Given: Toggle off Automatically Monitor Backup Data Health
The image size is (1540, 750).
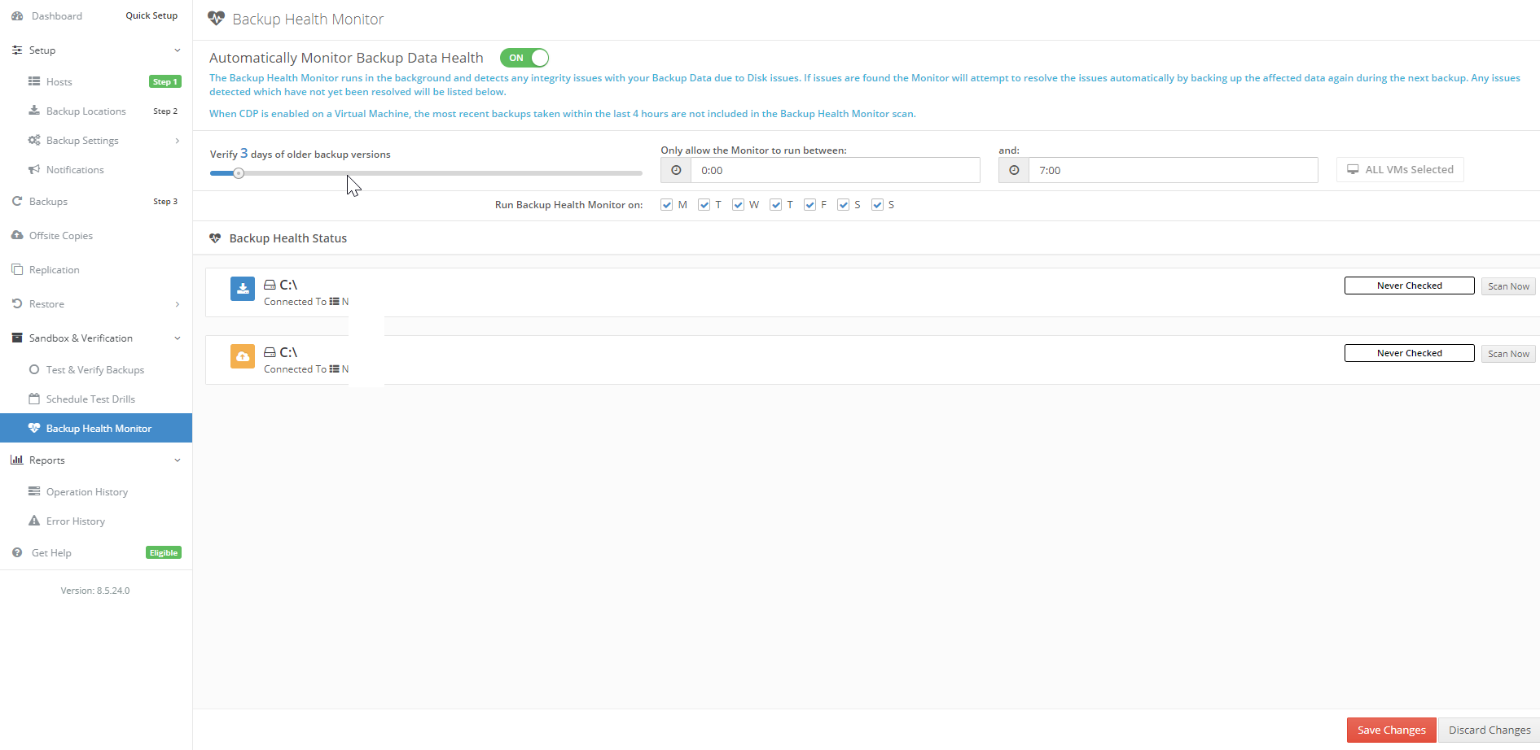Looking at the screenshot, I should click(x=524, y=58).
